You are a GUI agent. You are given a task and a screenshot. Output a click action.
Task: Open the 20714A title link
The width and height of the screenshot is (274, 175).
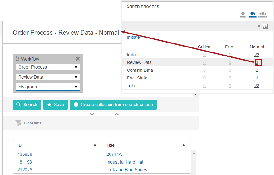pos(114,155)
